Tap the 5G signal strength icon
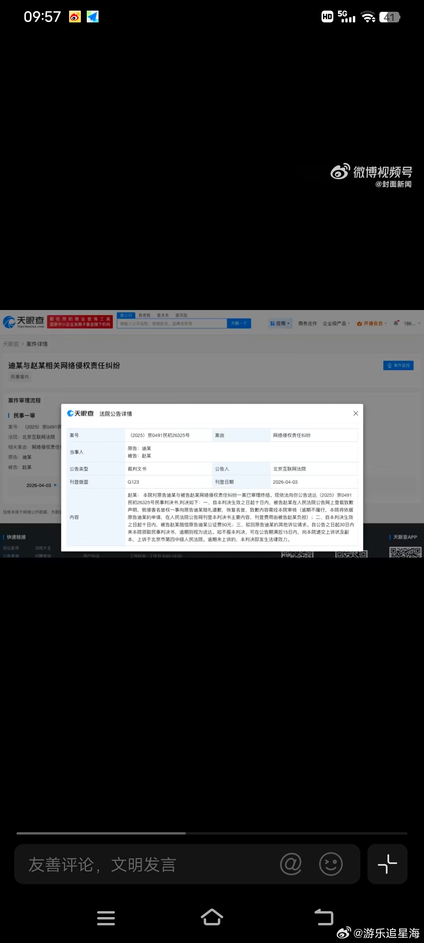The image size is (424, 943). [347, 17]
